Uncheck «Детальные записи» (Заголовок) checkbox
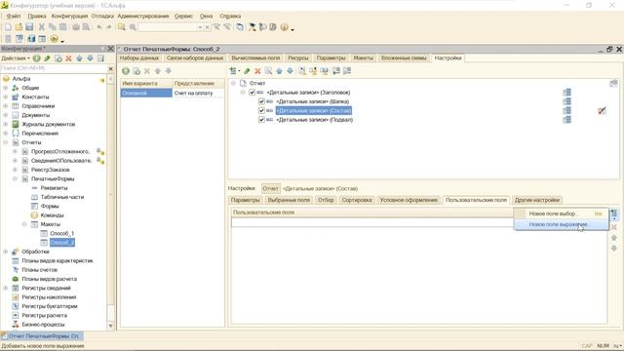The image size is (624, 351). click(x=252, y=93)
